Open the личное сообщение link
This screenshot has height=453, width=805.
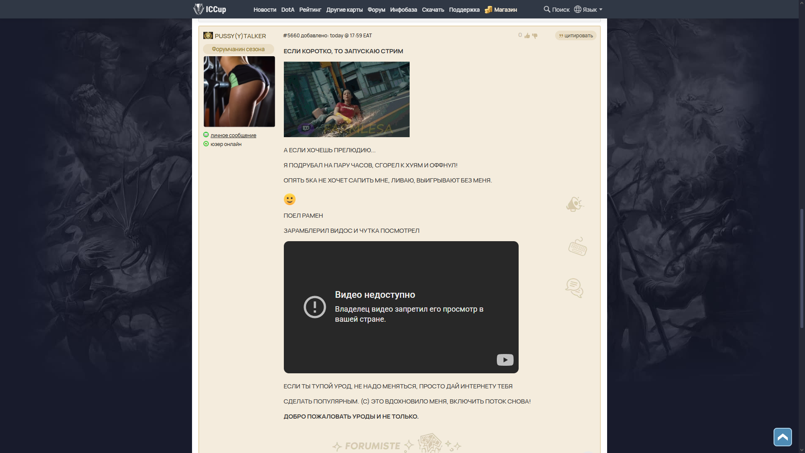click(x=233, y=135)
